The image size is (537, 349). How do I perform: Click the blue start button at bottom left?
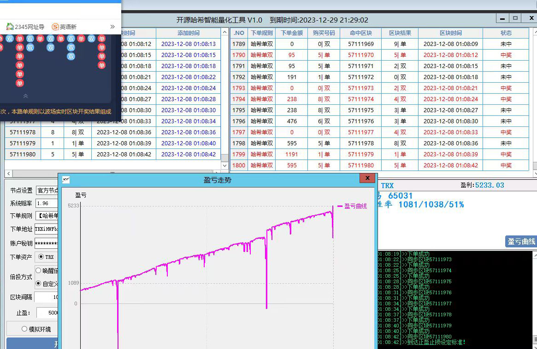pyautogui.click(x=32, y=343)
